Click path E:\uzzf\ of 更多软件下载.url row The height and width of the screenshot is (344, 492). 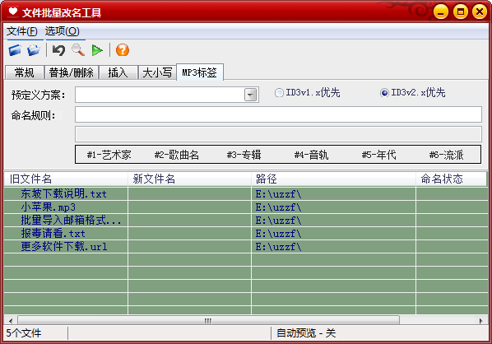pos(278,247)
